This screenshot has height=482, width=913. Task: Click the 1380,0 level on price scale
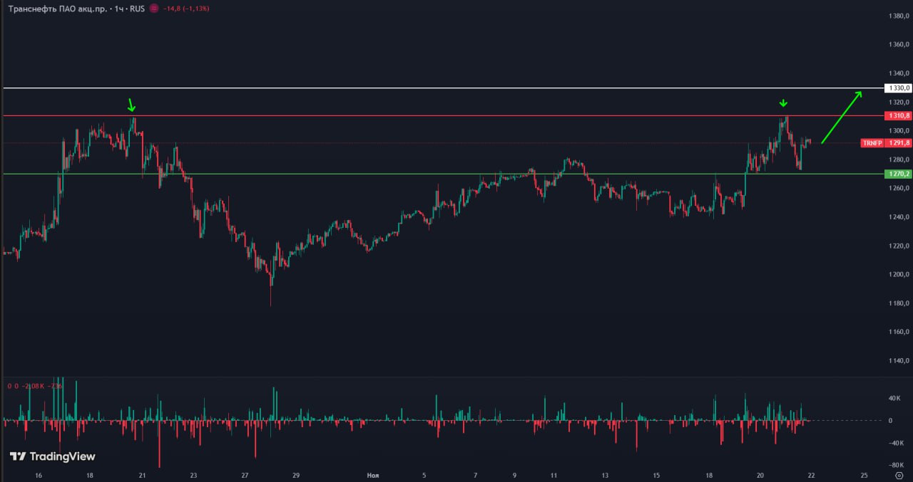[899, 16]
